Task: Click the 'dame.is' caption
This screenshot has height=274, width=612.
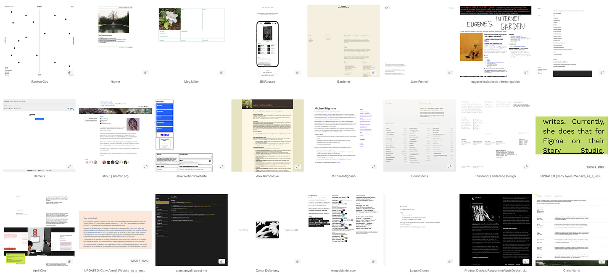Action: (x=40, y=176)
